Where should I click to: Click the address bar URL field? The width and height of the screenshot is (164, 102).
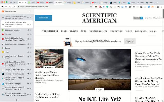pyautogui.click(x=53, y=7)
